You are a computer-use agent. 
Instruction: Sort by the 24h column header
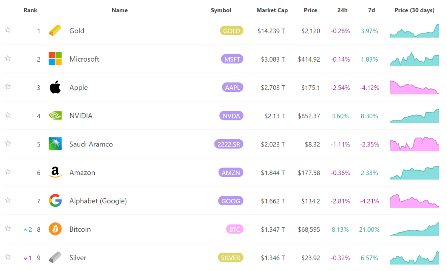342,10
